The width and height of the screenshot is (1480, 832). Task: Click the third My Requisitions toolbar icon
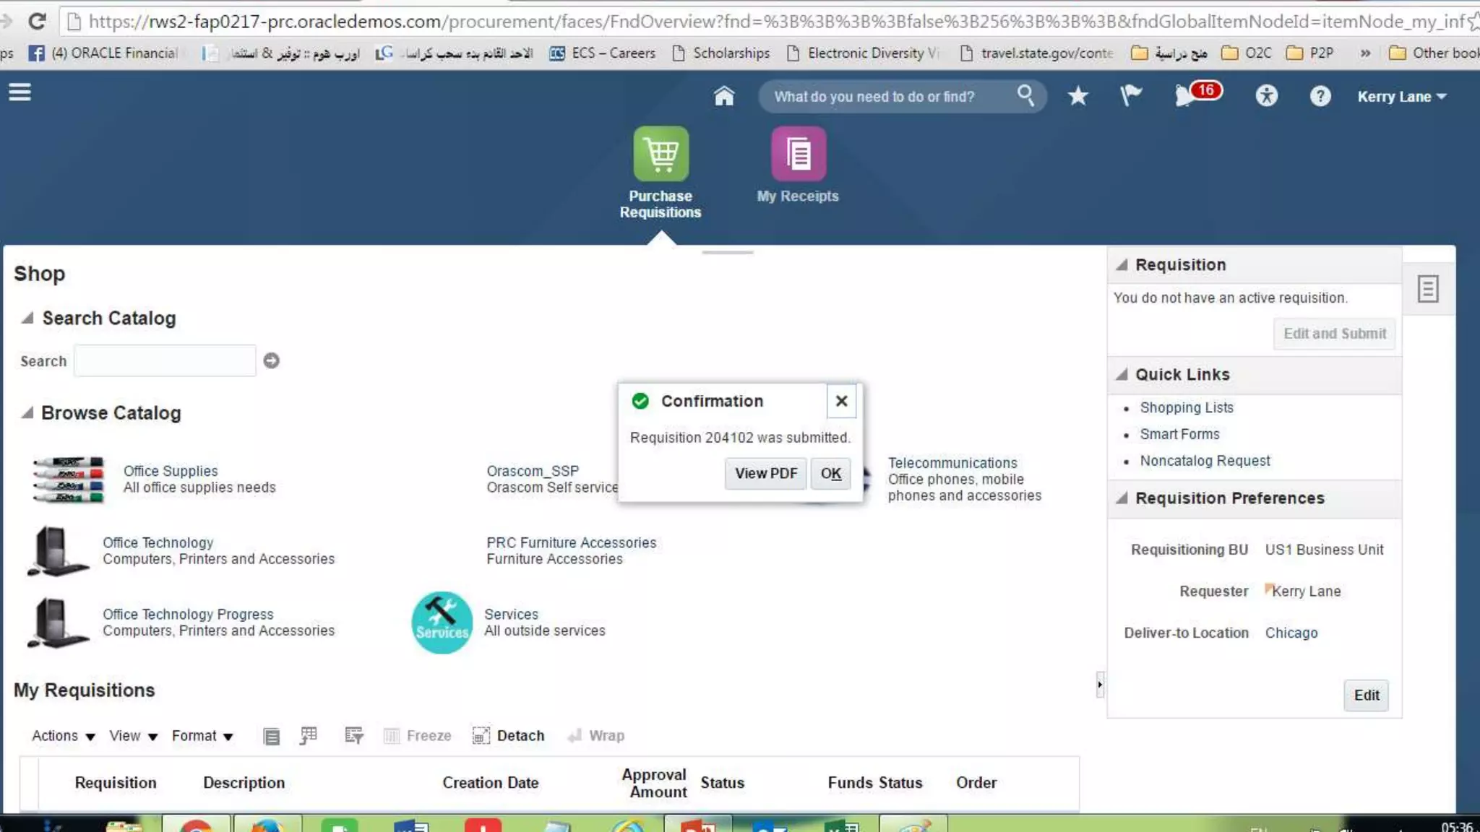point(353,735)
